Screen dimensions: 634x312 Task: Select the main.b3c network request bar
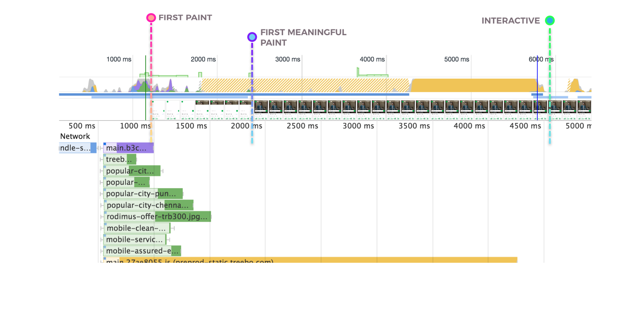(129, 148)
